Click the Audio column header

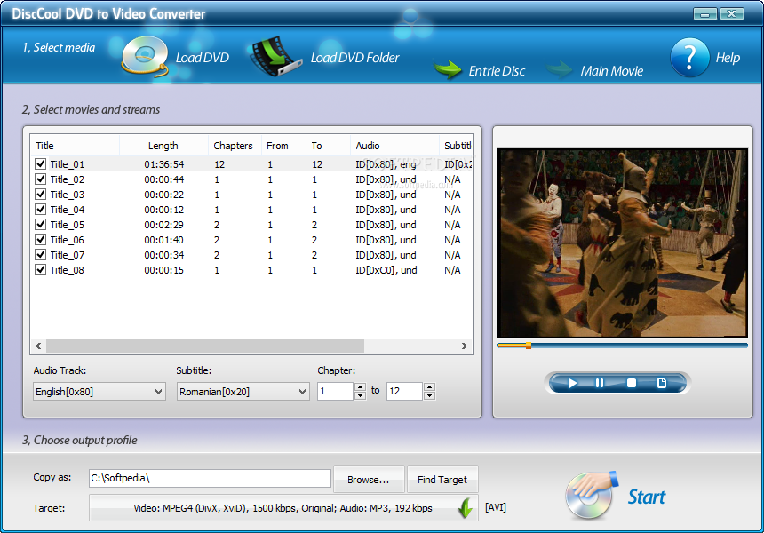394,146
